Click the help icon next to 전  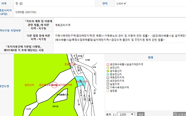point(21,4)
